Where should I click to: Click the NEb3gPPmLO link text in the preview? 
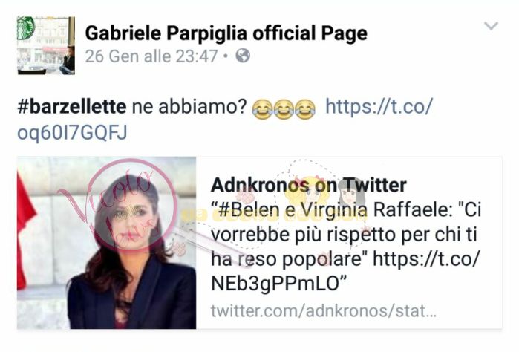tap(275, 284)
